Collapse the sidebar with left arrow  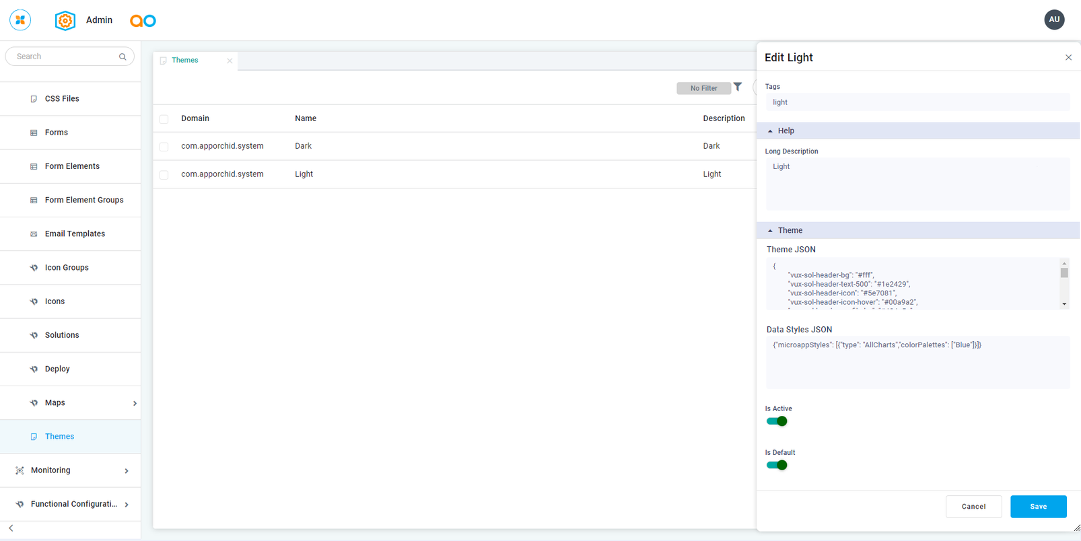[x=11, y=528]
